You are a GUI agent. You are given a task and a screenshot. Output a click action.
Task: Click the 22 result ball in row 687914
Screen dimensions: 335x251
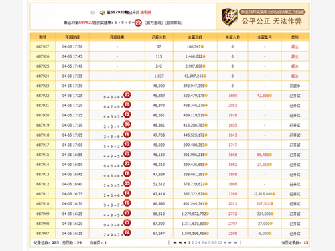127,163
